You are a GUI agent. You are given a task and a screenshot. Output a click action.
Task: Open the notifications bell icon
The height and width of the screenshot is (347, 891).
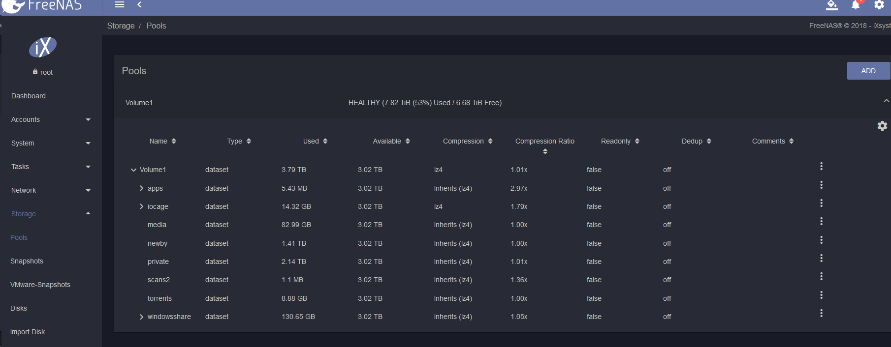click(856, 5)
